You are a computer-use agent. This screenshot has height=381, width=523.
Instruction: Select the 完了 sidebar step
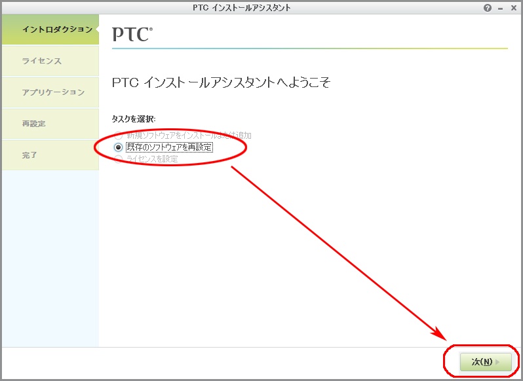tap(50, 155)
